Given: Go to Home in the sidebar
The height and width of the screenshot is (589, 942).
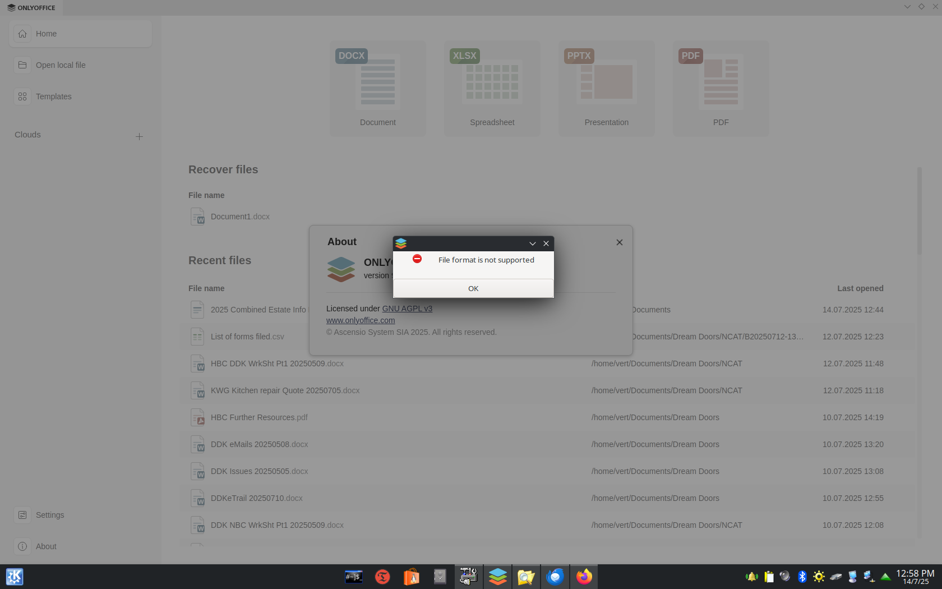Looking at the screenshot, I should point(81,34).
